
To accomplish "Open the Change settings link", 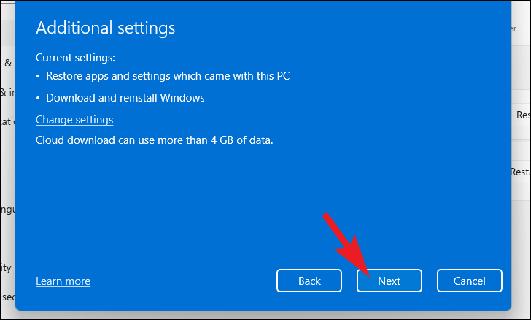I will [x=74, y=120].
